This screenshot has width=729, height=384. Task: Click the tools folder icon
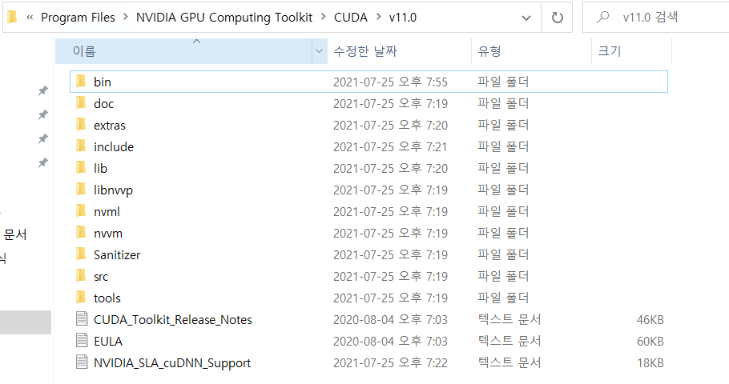click(x=82, y=298)
